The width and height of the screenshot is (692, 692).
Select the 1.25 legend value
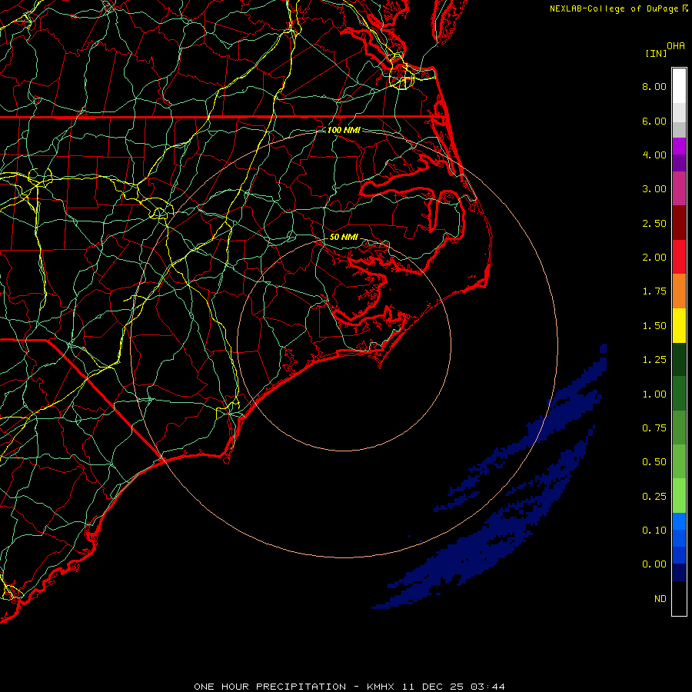(654, 360)
